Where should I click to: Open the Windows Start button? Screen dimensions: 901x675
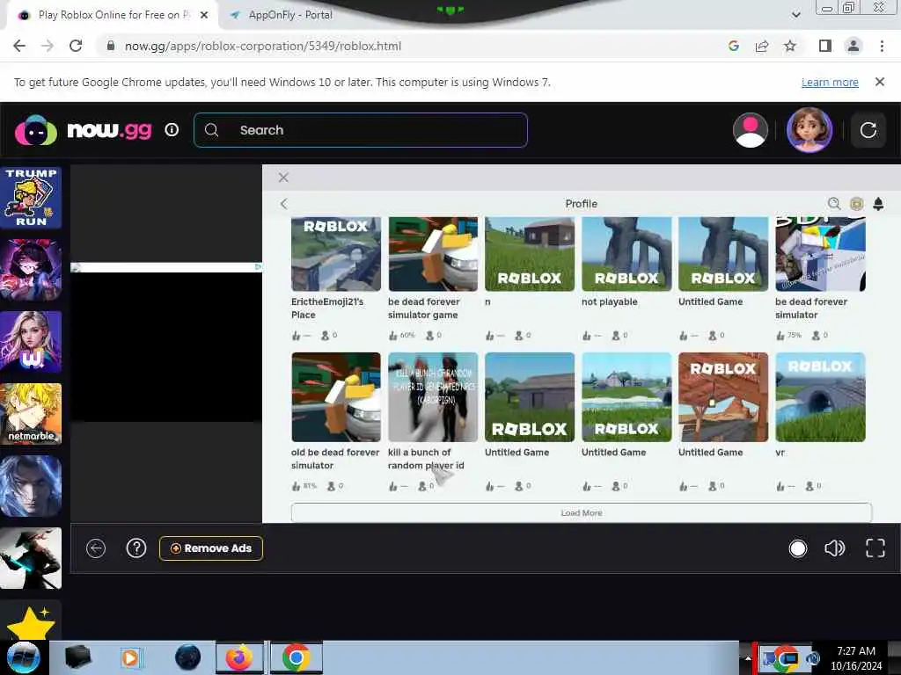(23, 657)
